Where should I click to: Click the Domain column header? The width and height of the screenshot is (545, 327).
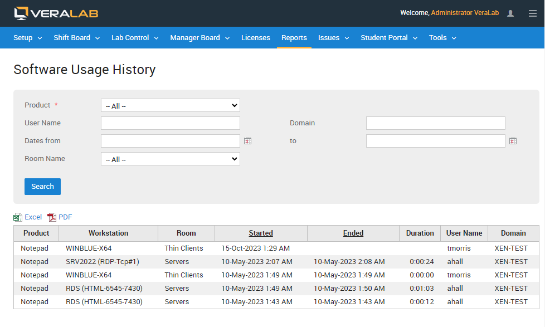[x=513, y=233]
